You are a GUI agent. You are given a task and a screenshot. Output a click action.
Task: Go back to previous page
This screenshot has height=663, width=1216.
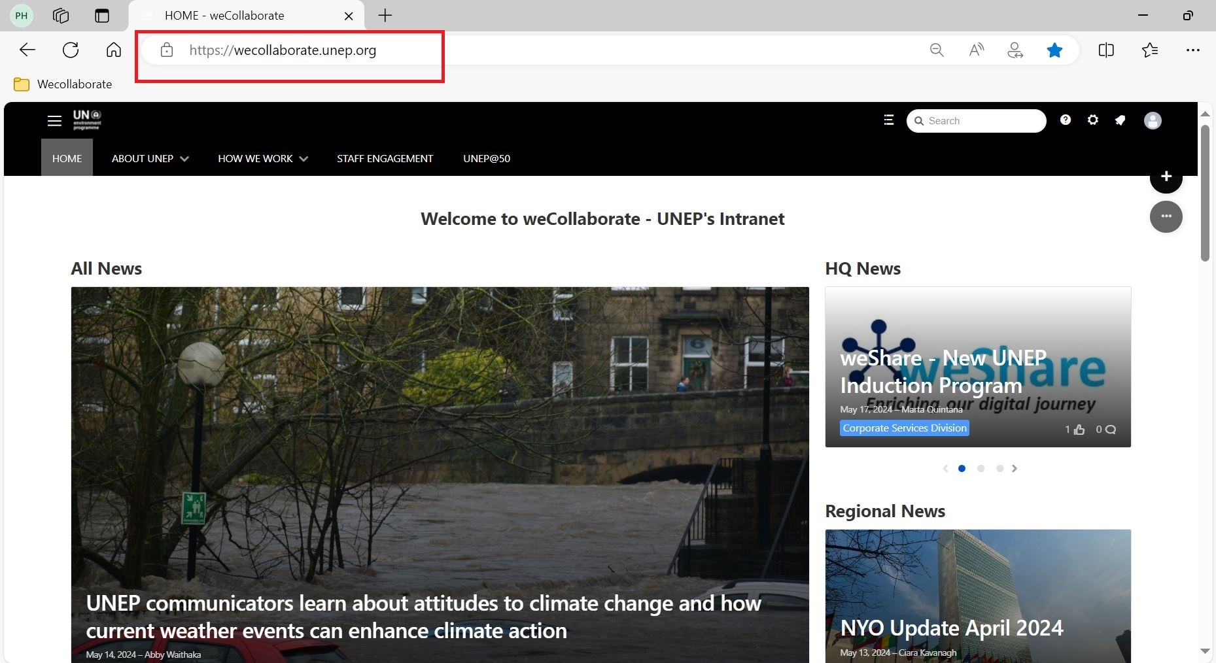click(x=27, y=50)
